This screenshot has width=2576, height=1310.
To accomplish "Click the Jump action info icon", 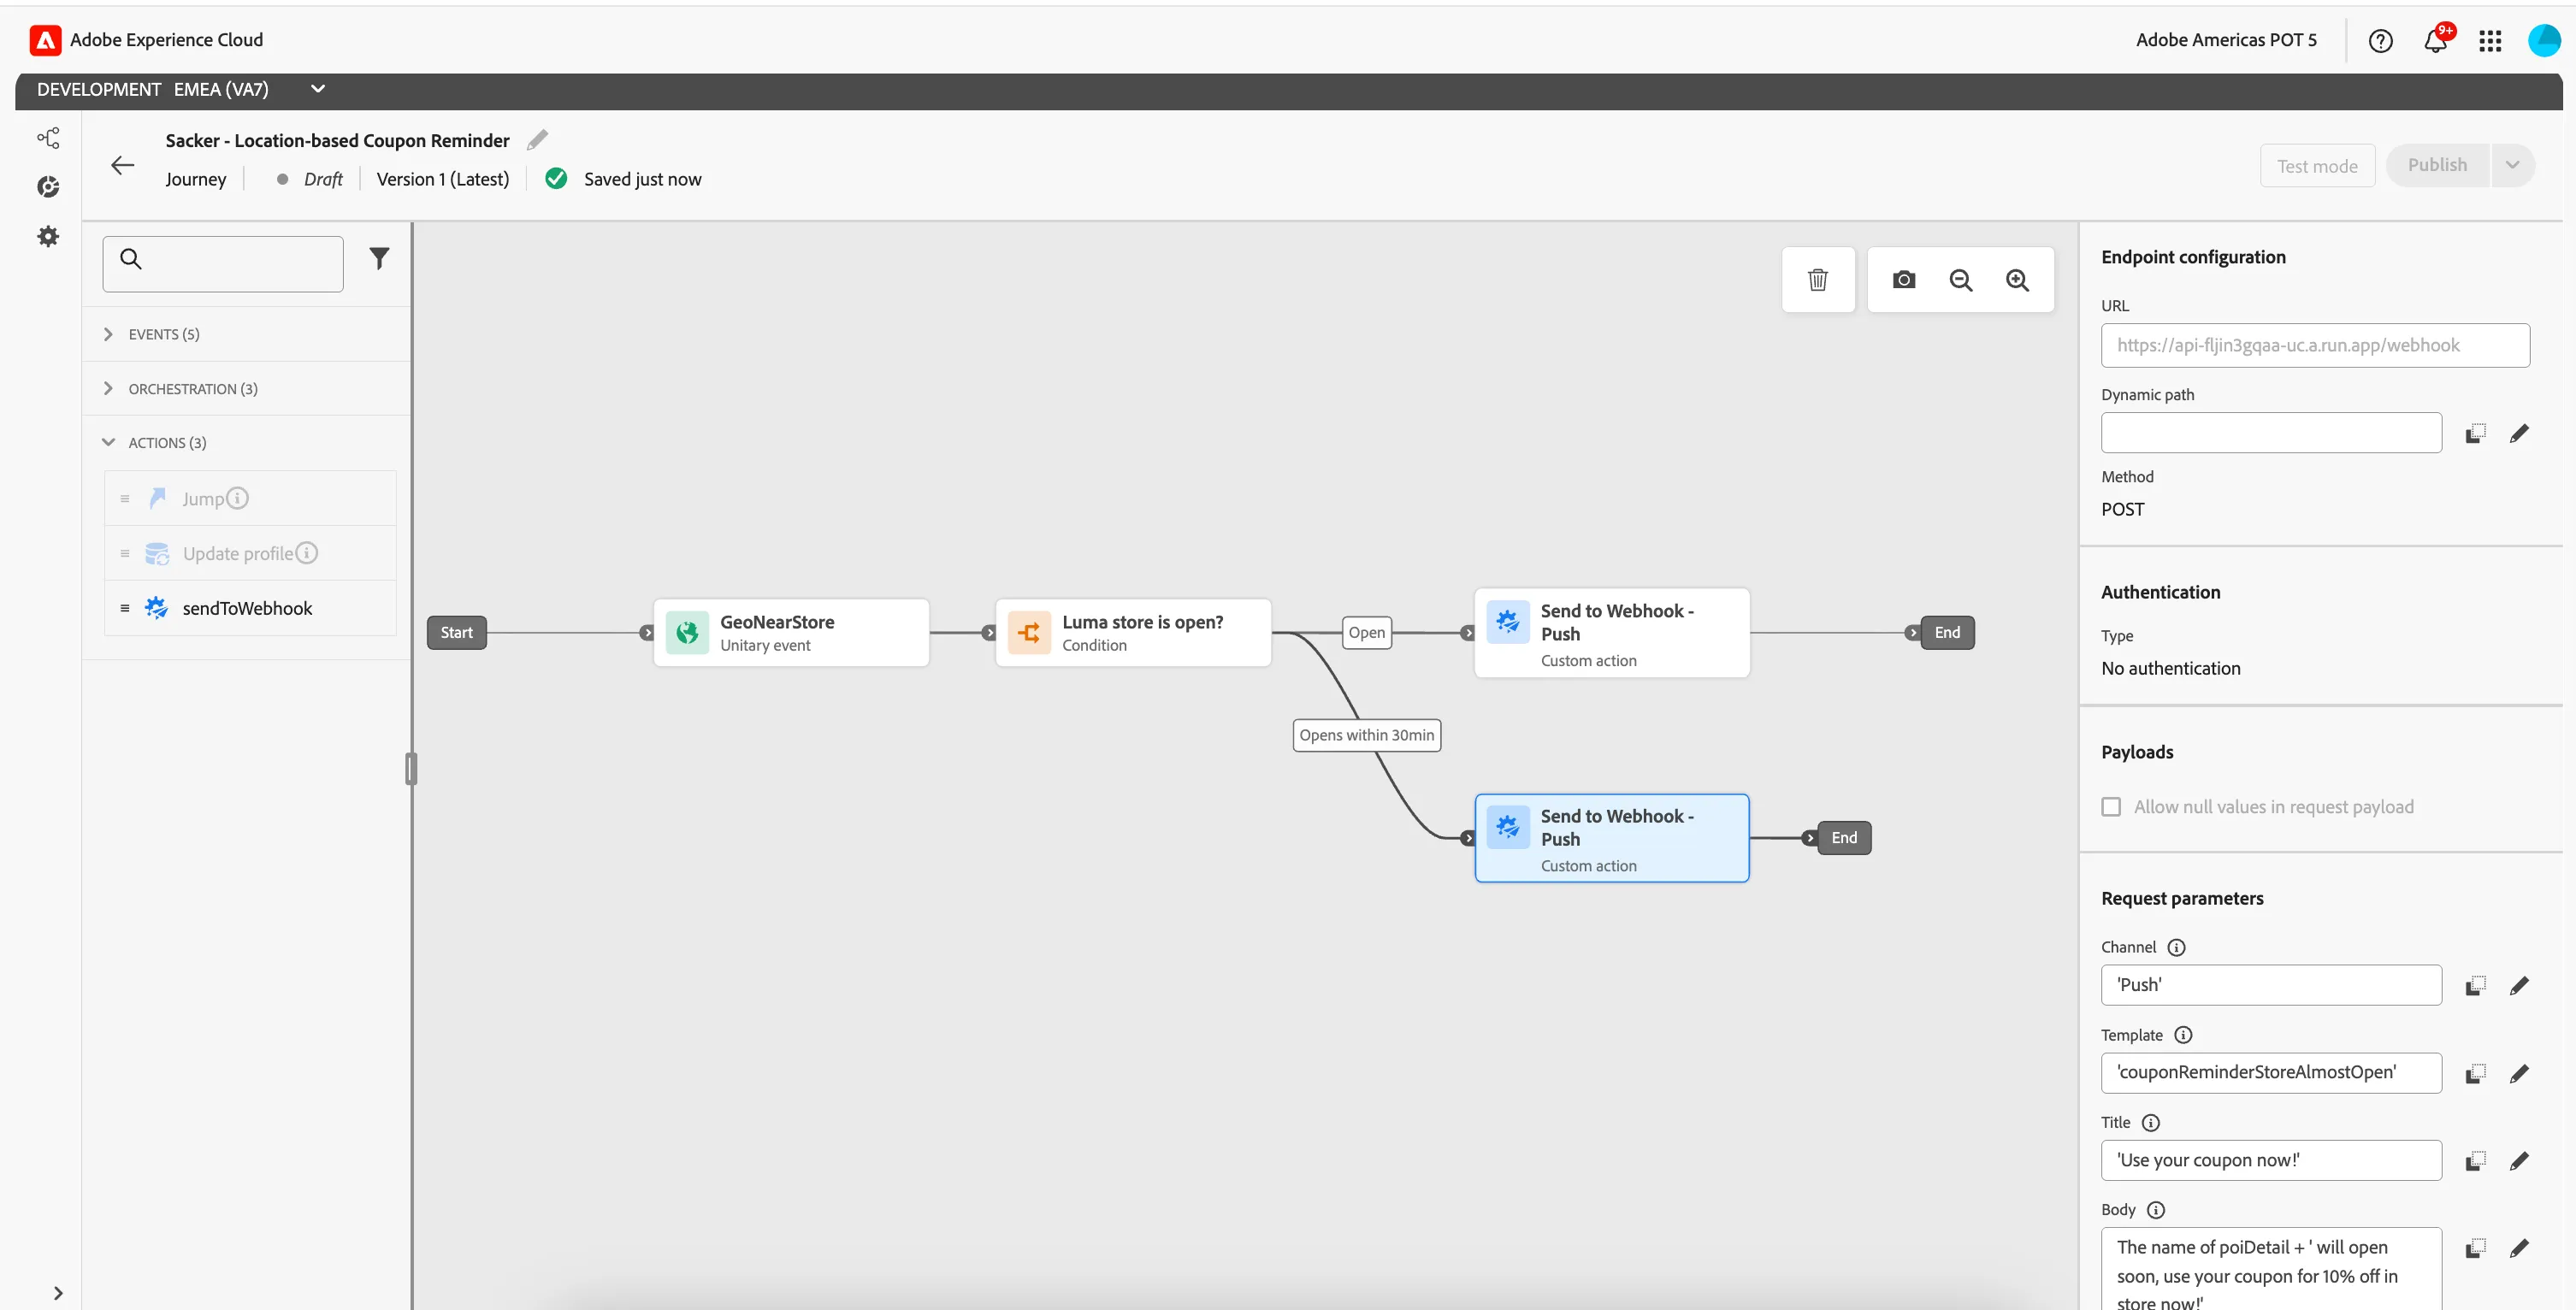I will point(237,498).
